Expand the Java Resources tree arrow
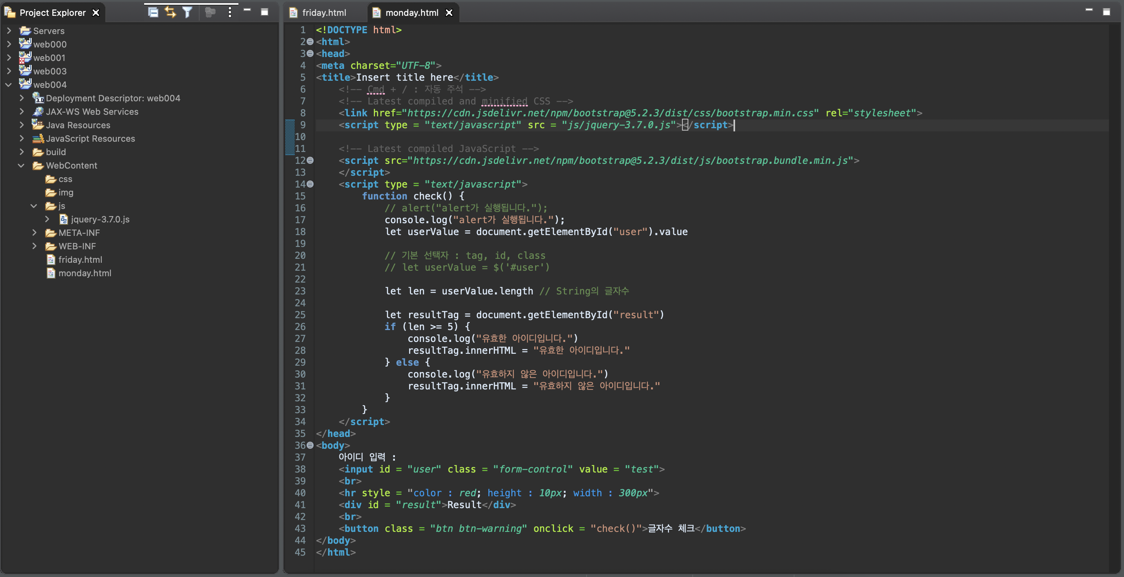Screen dimensions: 1124x577 (x=21, y=125)
